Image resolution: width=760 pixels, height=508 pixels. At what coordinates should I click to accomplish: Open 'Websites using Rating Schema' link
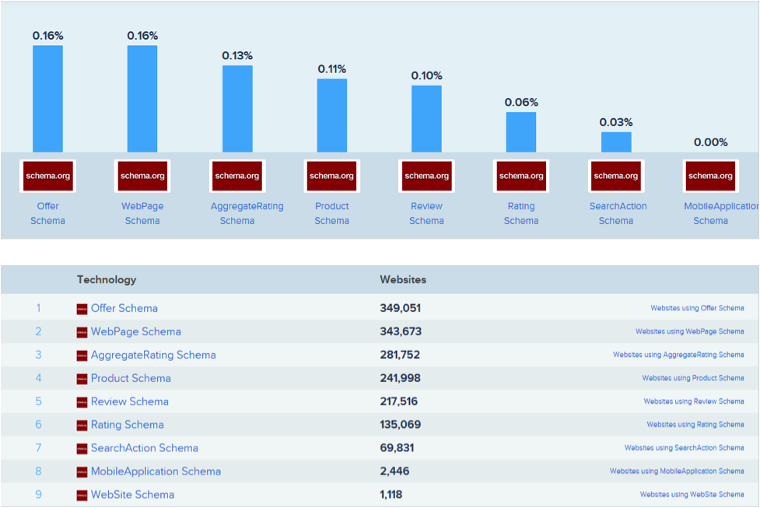695,425
